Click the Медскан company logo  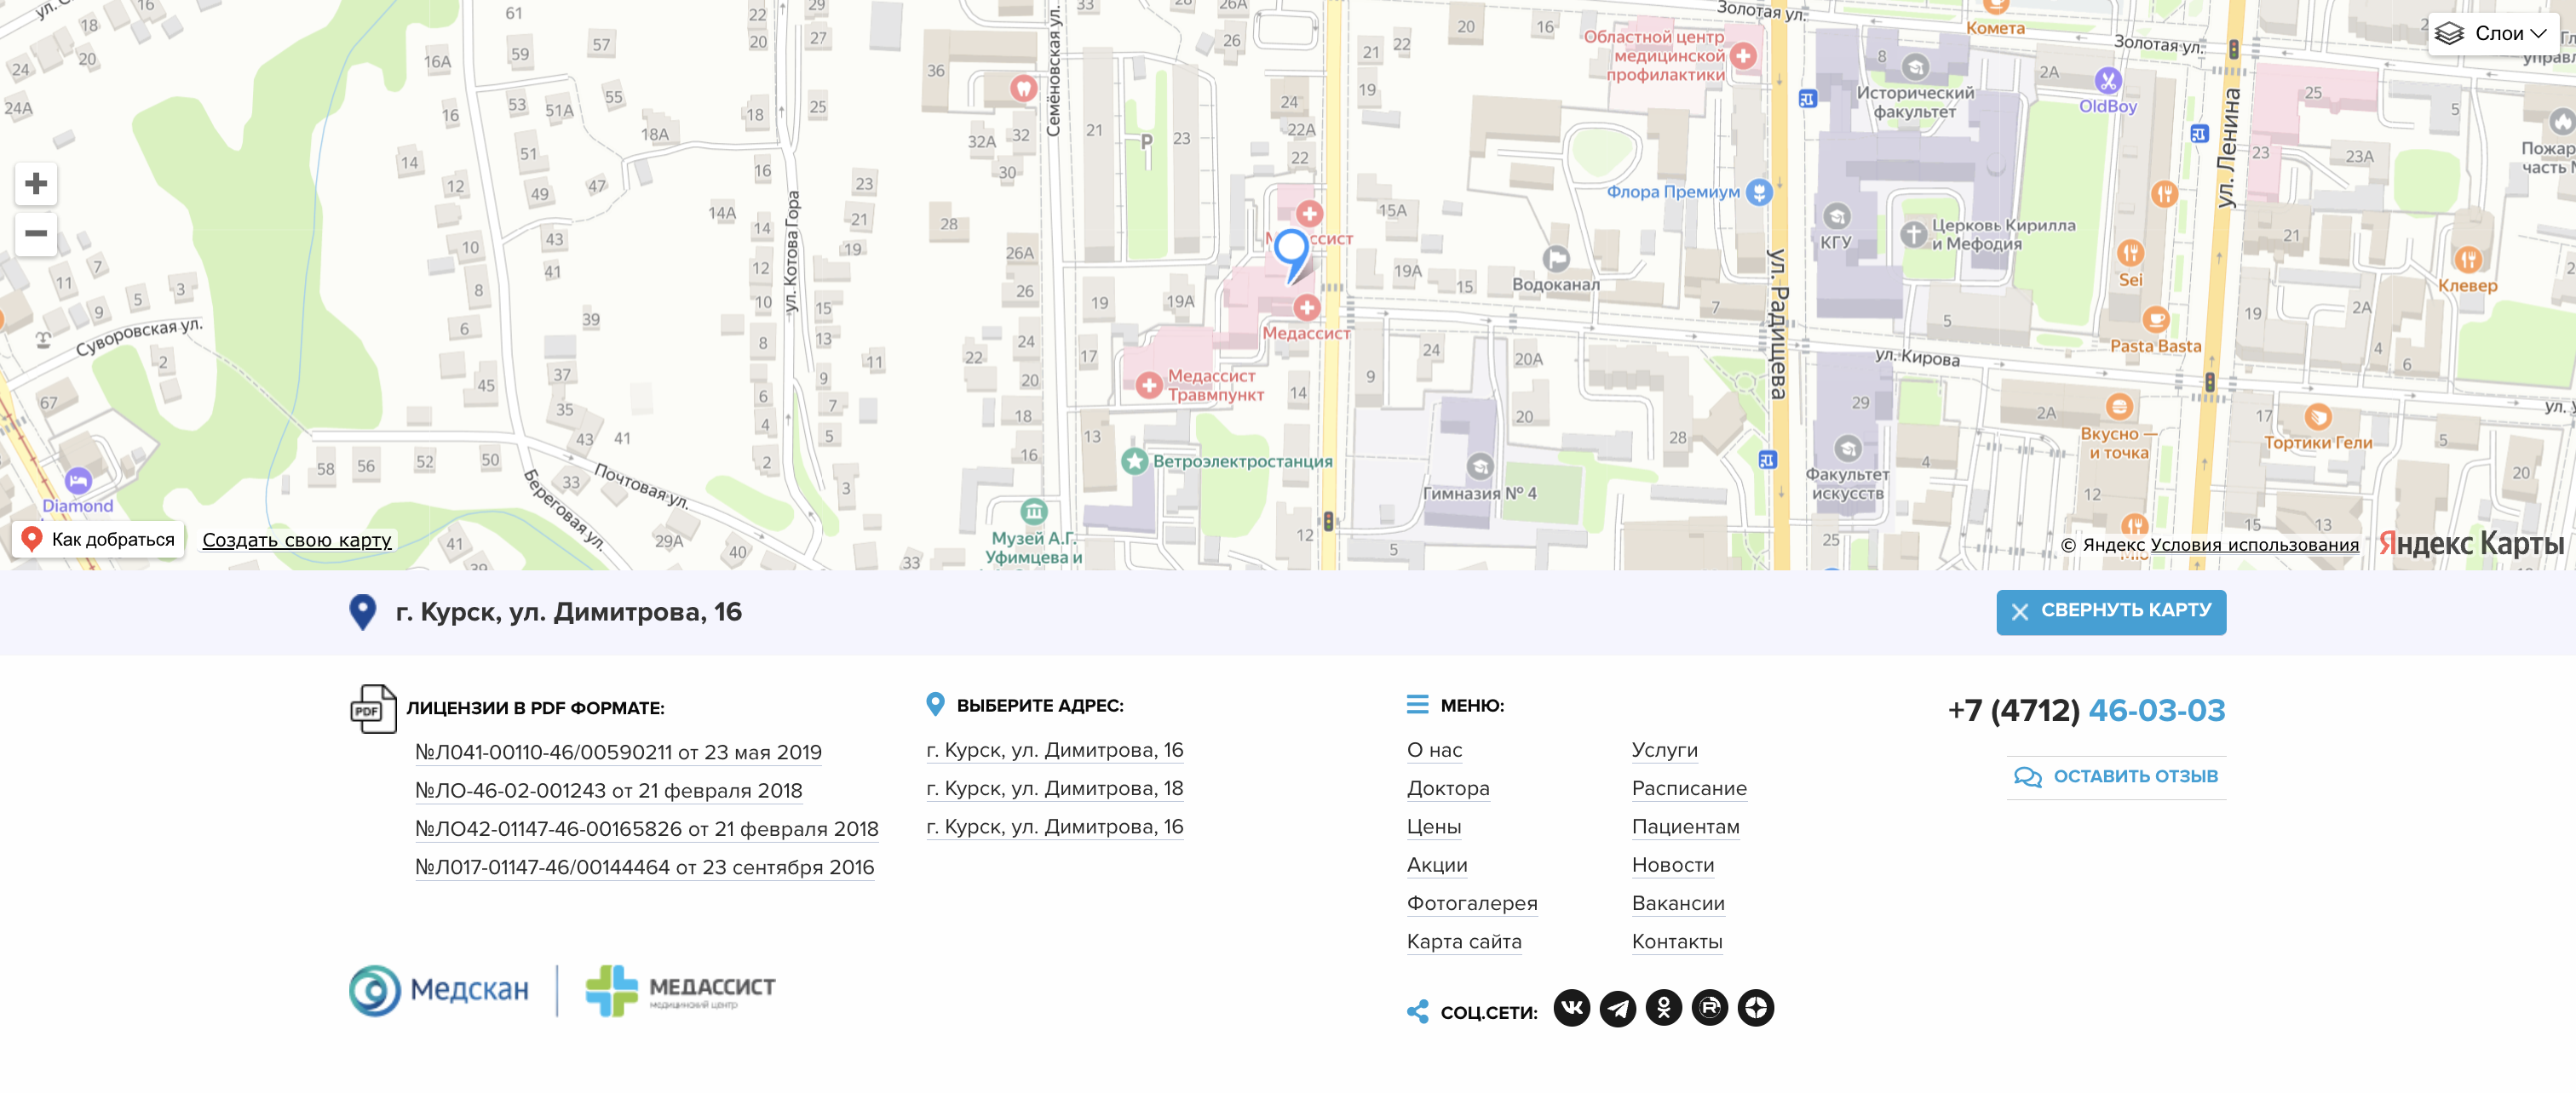click(440, 990)
